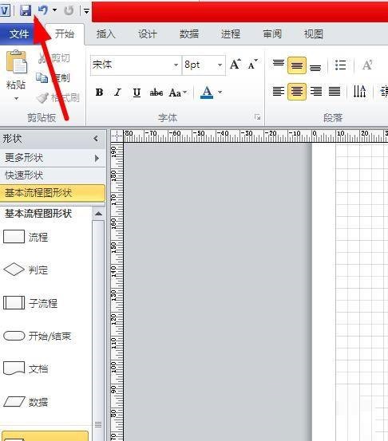Click the 格式刷 format painter
Screen dimensions: 388x441
pos(57,97)
